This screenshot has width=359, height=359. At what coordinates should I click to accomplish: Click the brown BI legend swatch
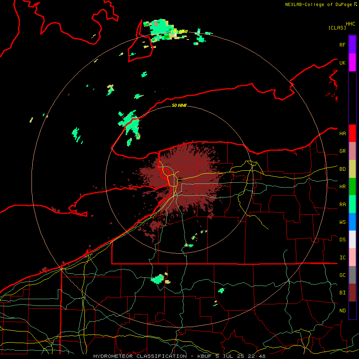coord(352,293)
